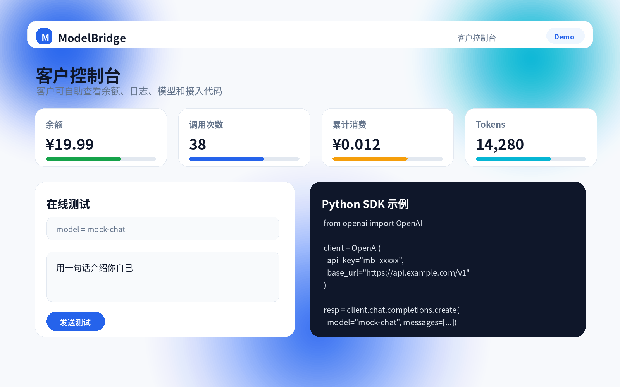Go to 客户控制台 in the navigation bar
Screen dimensions: 620x387
coord(476,38)
